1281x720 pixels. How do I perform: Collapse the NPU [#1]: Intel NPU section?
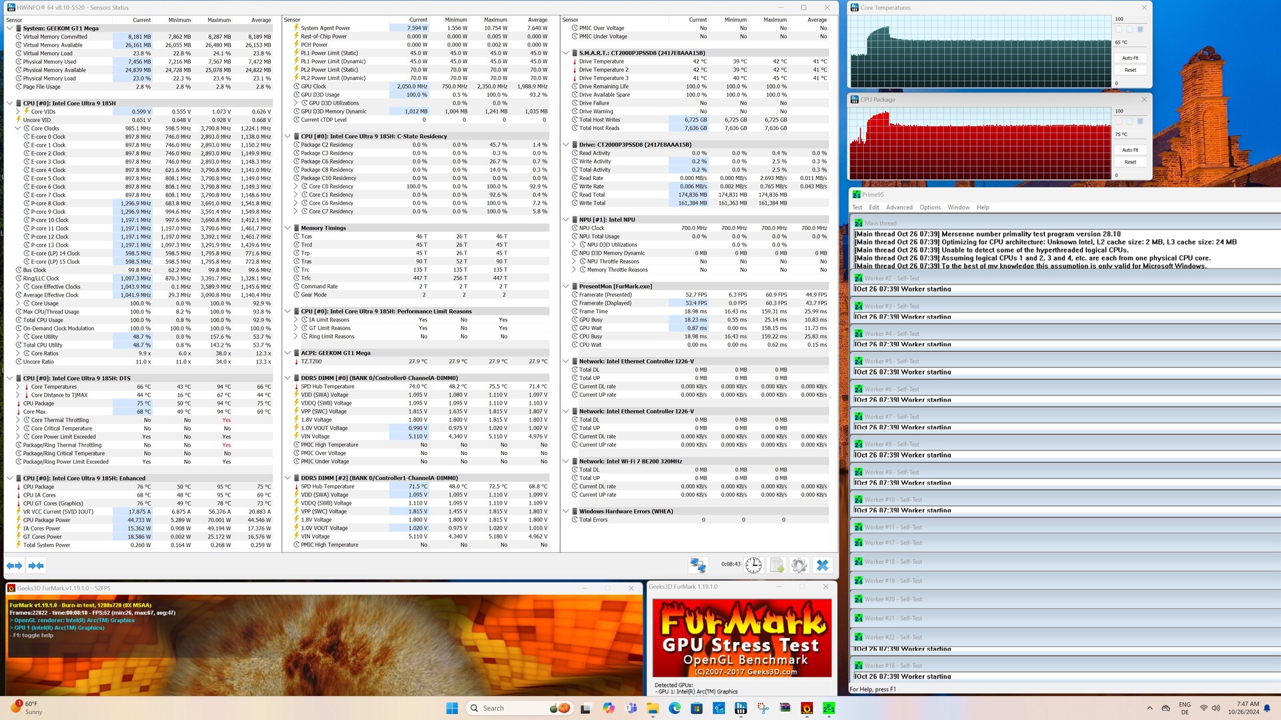(x=566, y=219)
